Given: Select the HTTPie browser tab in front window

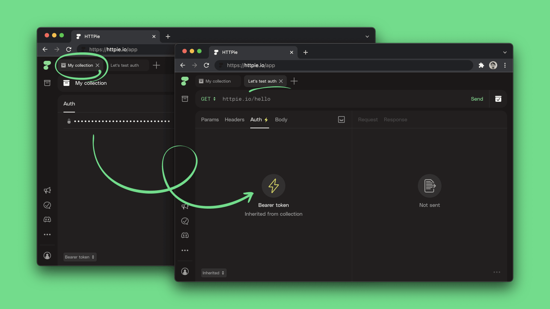Looking at the screenshot, I should coord(253,52).
